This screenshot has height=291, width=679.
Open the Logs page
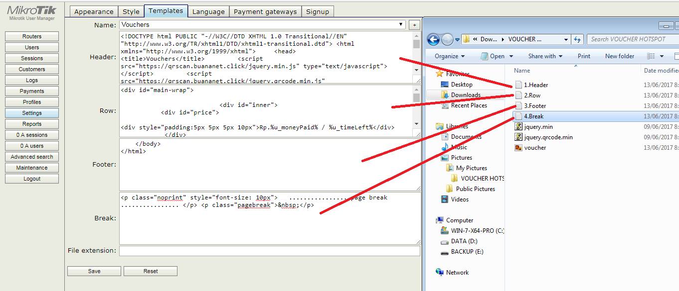coord(32,80)
